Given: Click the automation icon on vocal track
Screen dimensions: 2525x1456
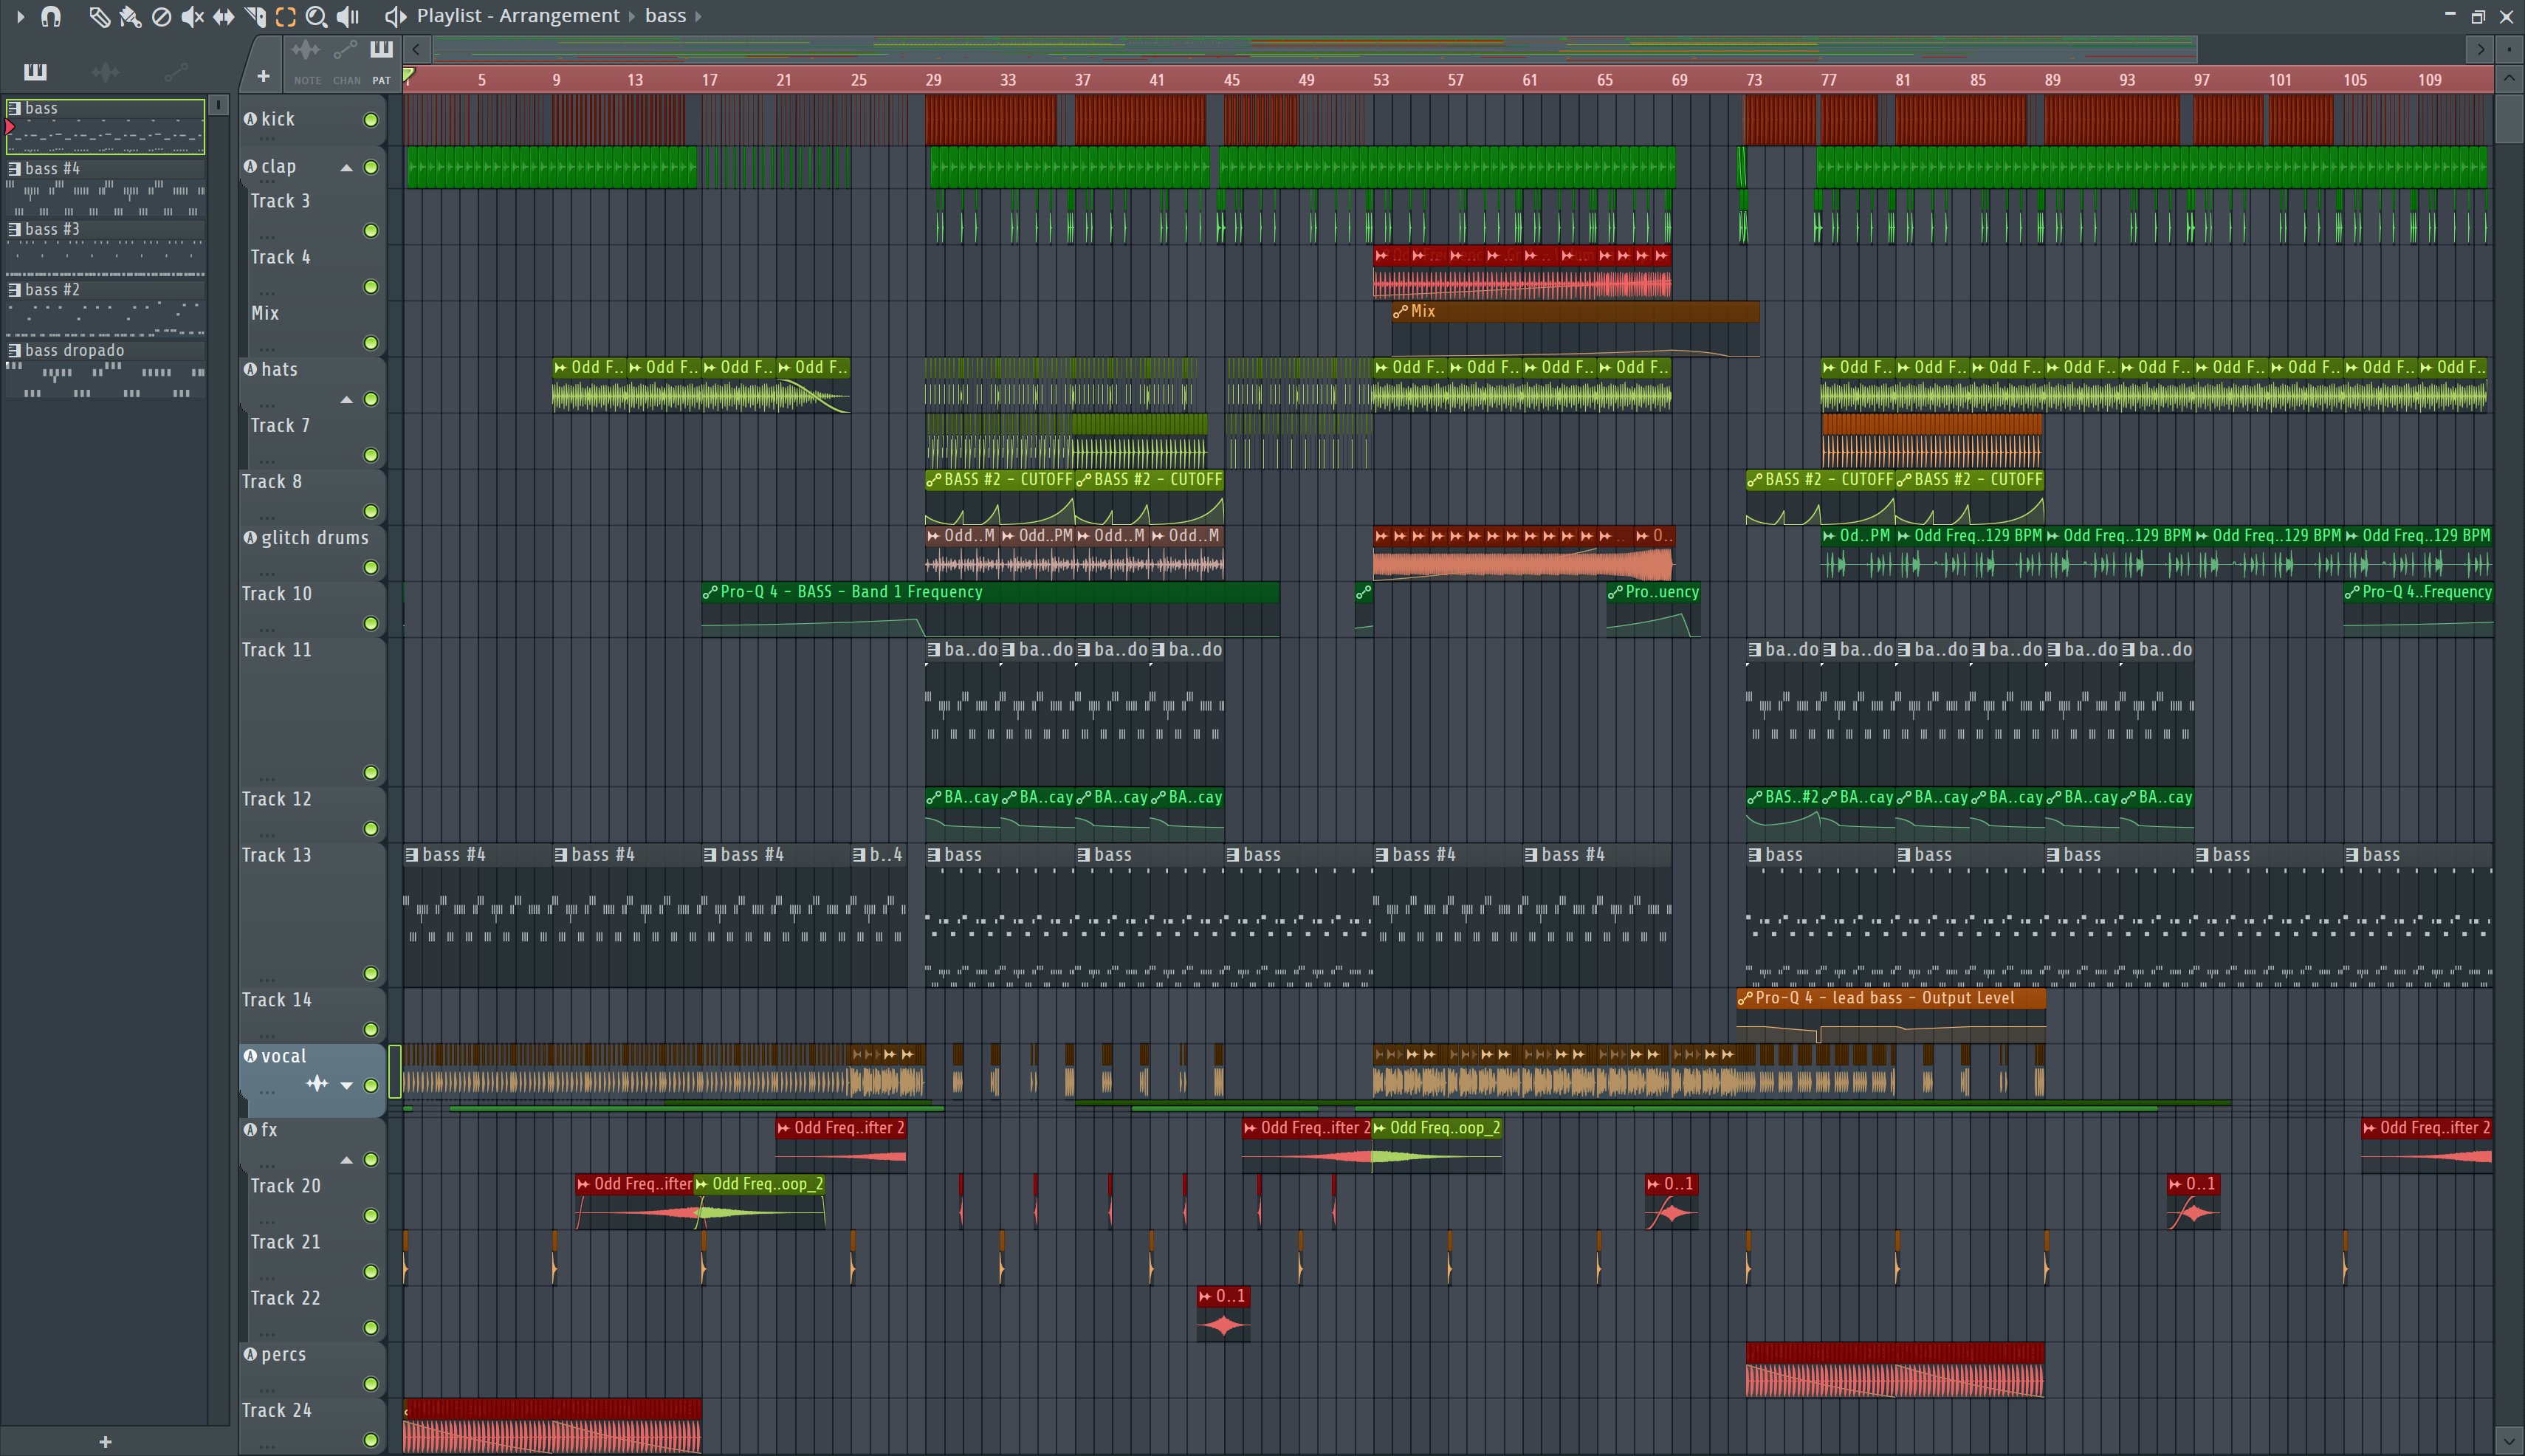Looking at the screenshot, I should click(x=250, y=1055).
